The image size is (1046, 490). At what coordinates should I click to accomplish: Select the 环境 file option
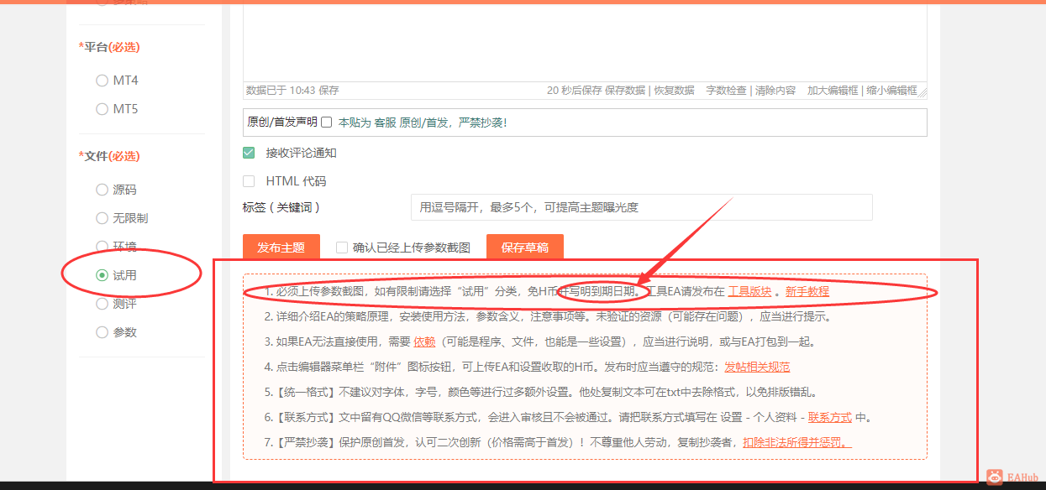(x=102, y=245)
